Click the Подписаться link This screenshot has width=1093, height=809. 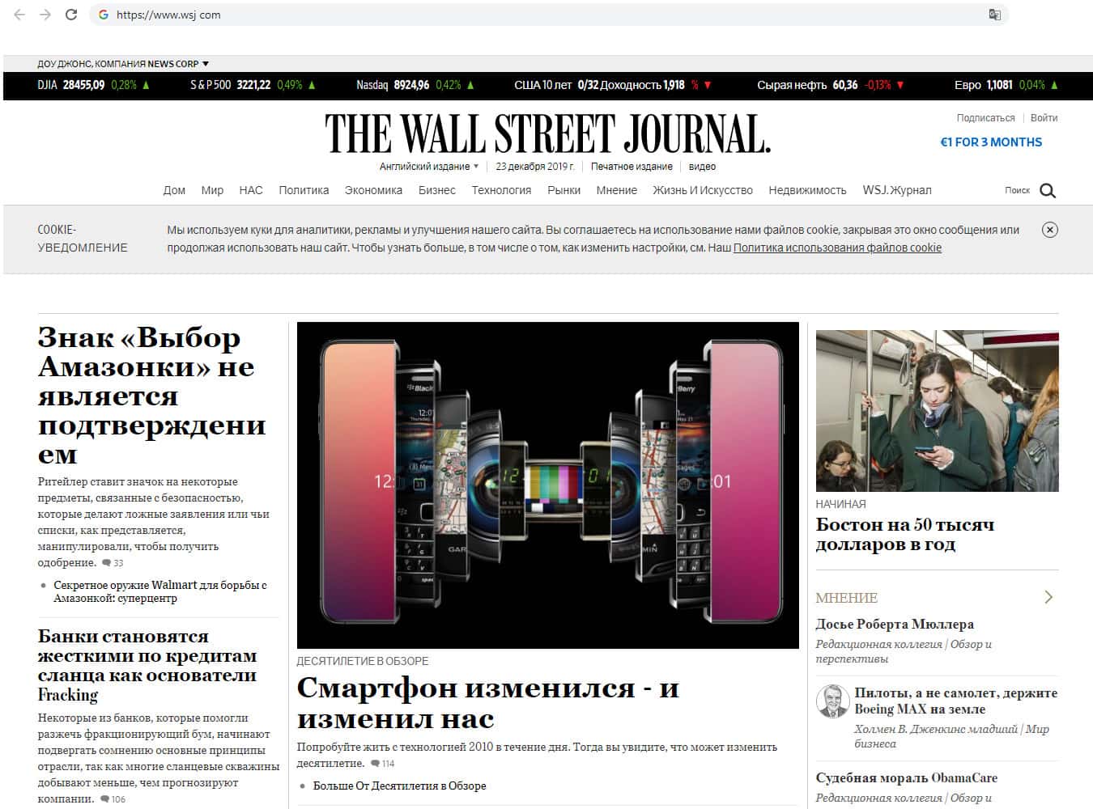[985, 118]
